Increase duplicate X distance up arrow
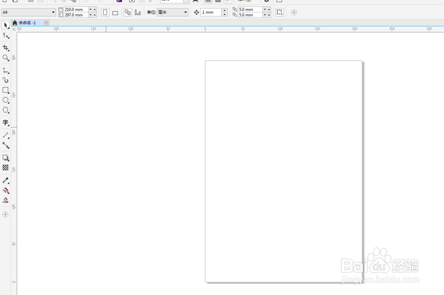 [269, 9]
